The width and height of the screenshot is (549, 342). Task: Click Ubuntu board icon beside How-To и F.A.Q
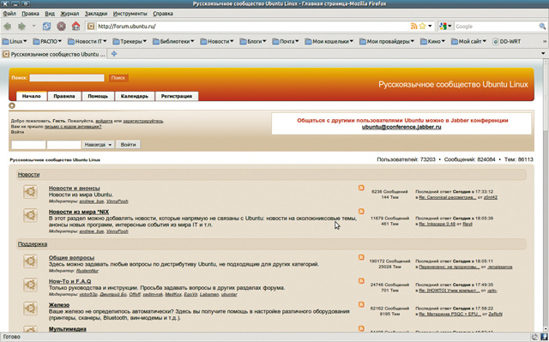tap(31, 285)
